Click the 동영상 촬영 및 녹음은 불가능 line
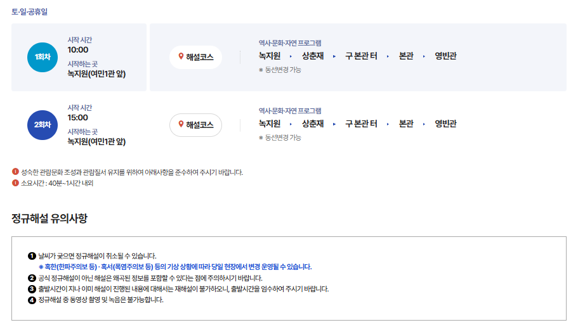Screen dimensions: 578x332 (x=101, y=300)
